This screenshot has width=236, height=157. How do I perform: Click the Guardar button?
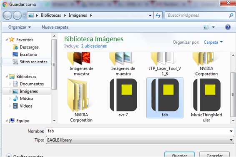[179, 154]
